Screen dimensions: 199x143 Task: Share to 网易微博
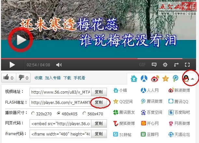pos(179,123)
